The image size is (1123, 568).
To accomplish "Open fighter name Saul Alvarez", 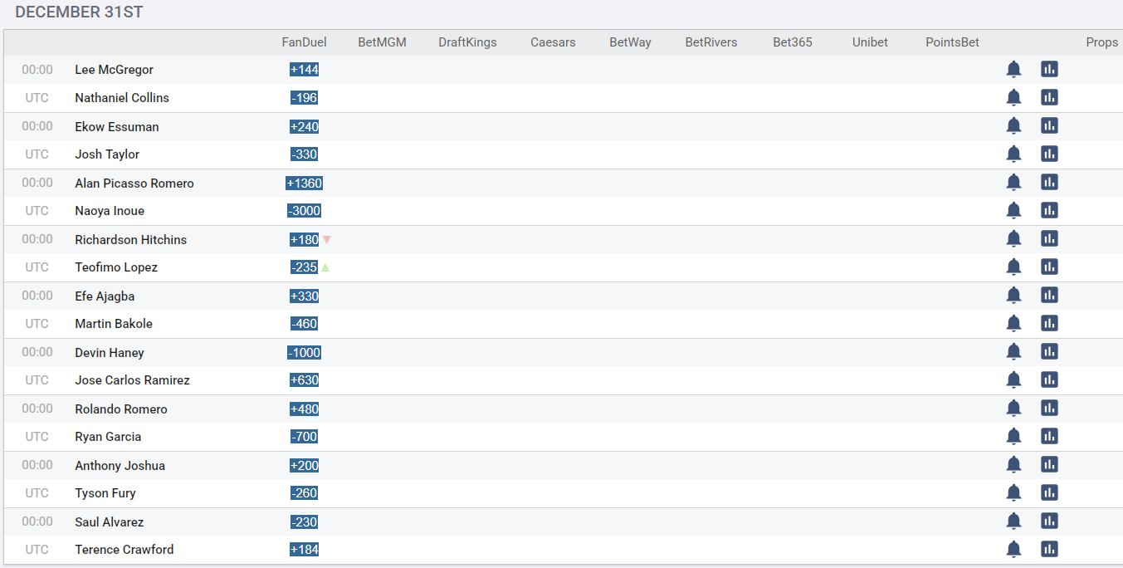I will [109, 522].
